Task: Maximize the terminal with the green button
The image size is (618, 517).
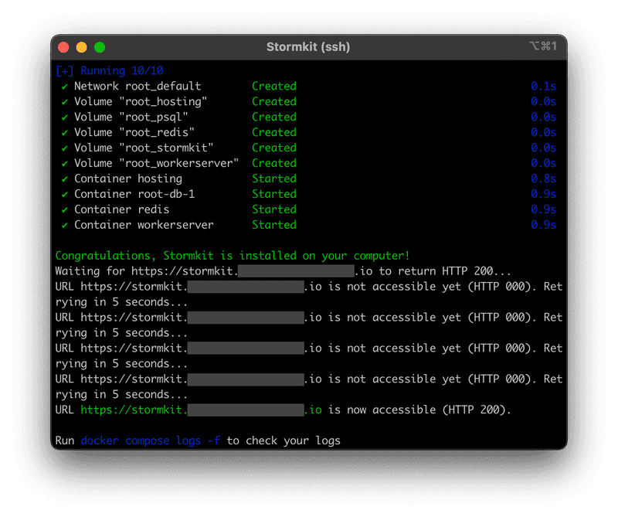Action: [100, 47]
